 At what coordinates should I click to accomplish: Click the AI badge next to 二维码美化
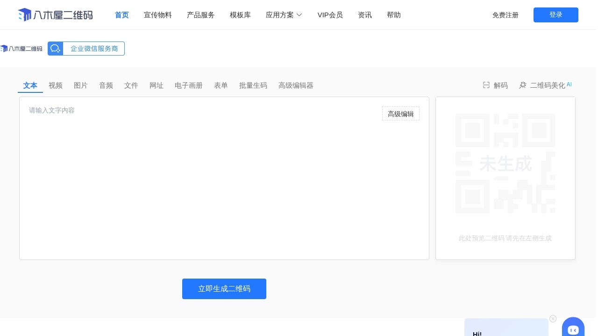point(569,84)
